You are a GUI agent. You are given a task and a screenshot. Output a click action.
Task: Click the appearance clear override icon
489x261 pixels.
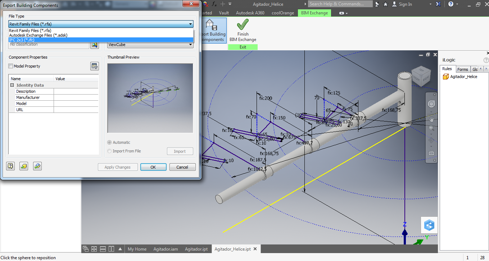click(205, 4)
